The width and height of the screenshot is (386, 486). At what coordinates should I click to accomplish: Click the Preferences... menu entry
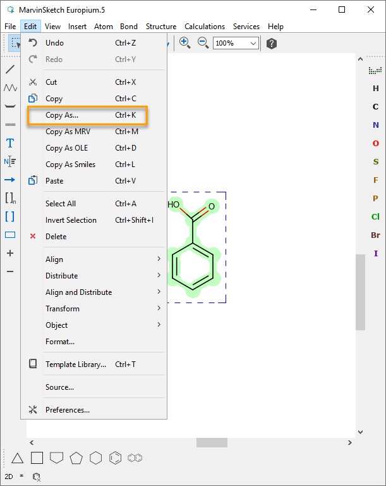tap(68, 410)
